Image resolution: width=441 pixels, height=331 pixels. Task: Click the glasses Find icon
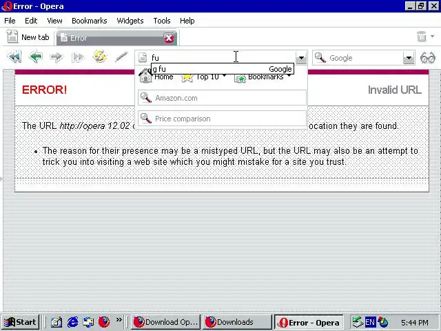pos(427,58)
